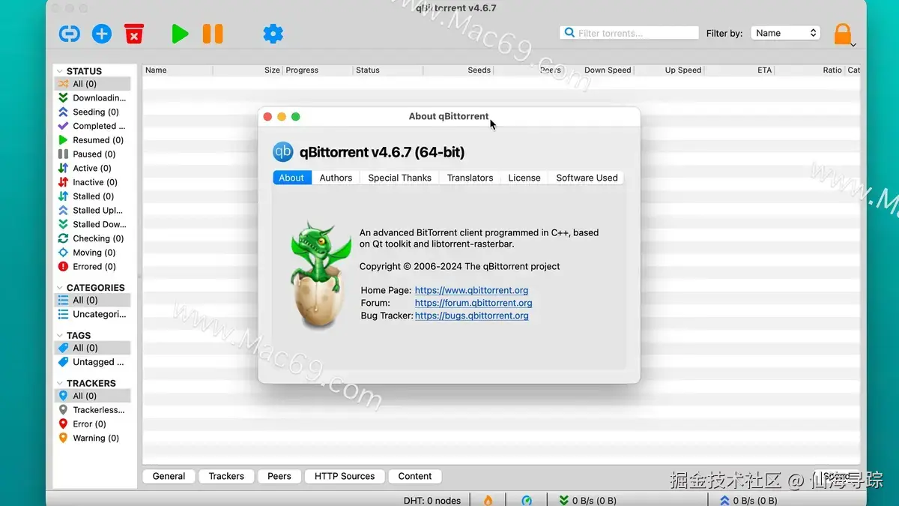Select the Paused (0) status filter

coord(92,154)
